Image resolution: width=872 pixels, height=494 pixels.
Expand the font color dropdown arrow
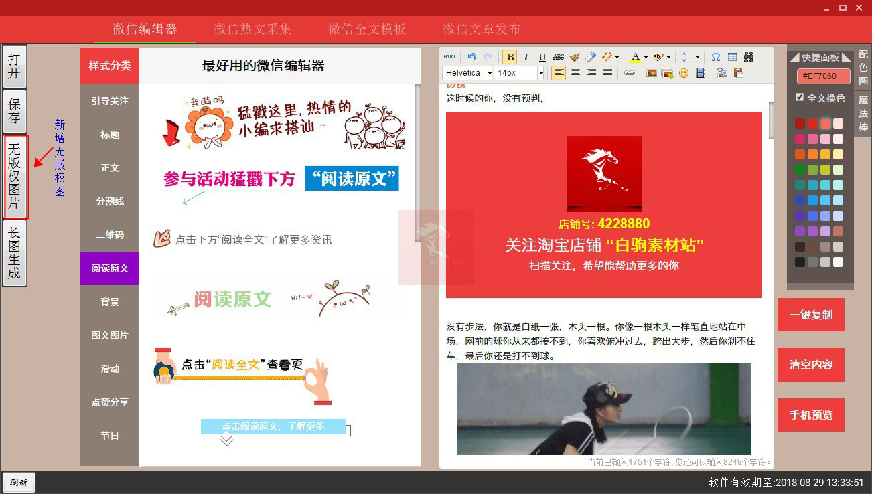pos(646,57)
